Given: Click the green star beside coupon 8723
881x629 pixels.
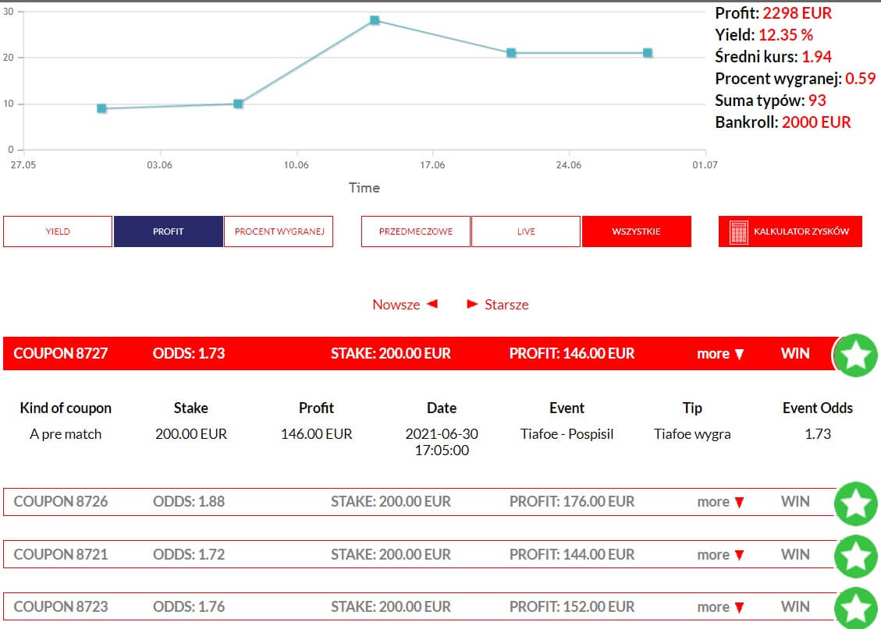Looking at the screenshot, I should (856, 608).
